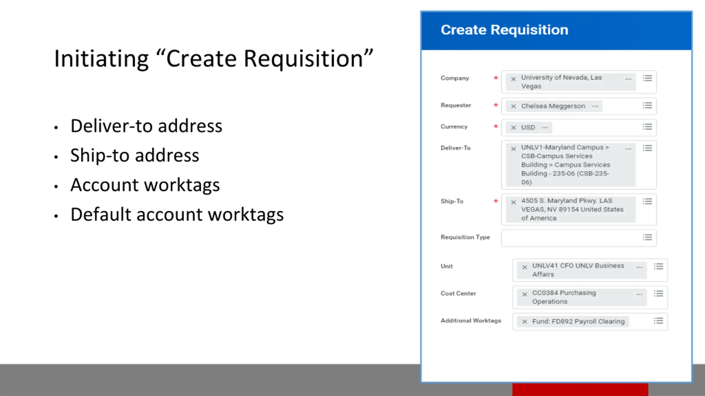Click the Account worktags bullet
The image size is (705, 396).
[x=145, y=185]
